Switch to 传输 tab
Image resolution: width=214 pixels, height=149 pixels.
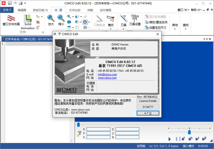(90, 10)
